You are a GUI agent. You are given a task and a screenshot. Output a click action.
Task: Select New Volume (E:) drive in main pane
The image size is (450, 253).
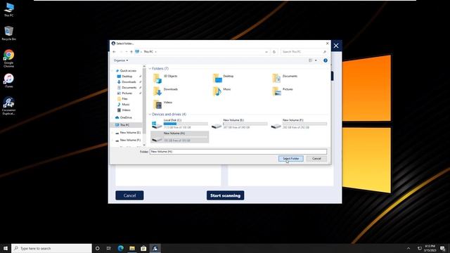tap(239, 124)
